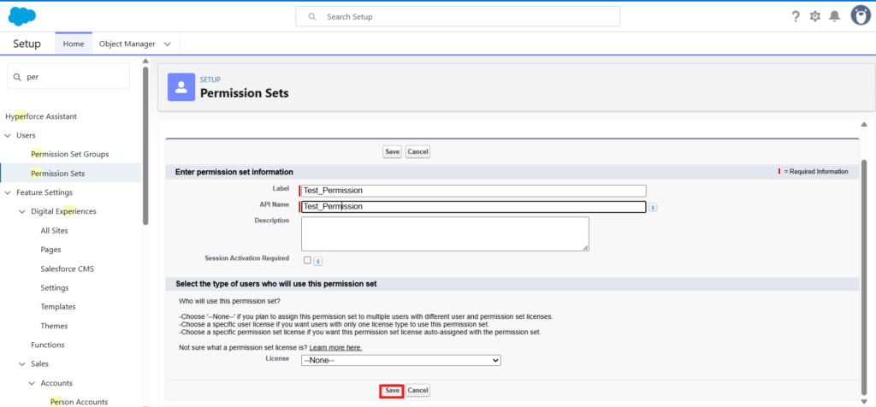The width and height of the screenshot is (876, 407).
Task: Switch to the Object Manager tab
Action: click(x=127, y=44)
